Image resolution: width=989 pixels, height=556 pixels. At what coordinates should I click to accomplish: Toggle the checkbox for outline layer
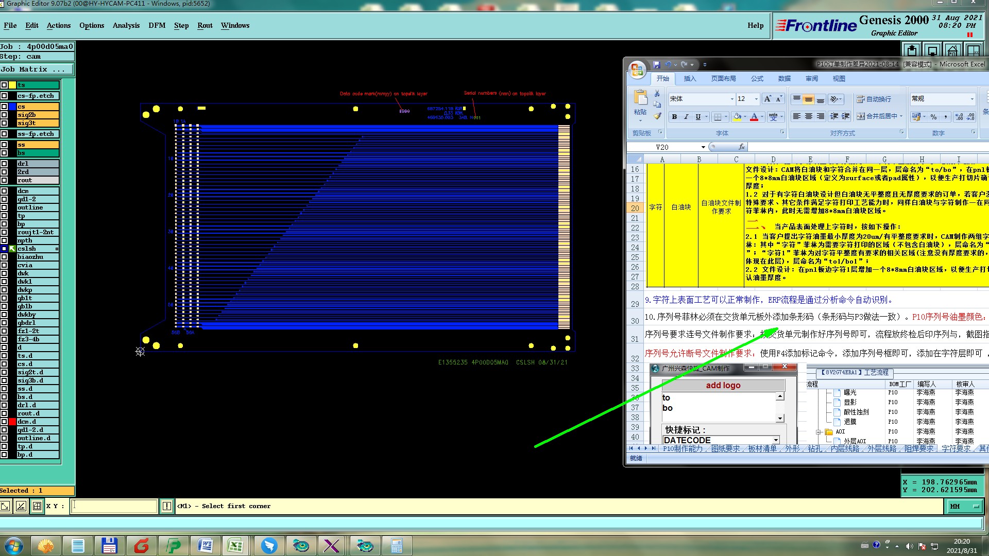[4, 207]
